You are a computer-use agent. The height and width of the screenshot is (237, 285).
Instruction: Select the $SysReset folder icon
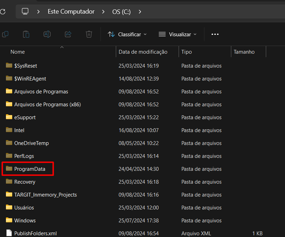(x=9, y=65)
